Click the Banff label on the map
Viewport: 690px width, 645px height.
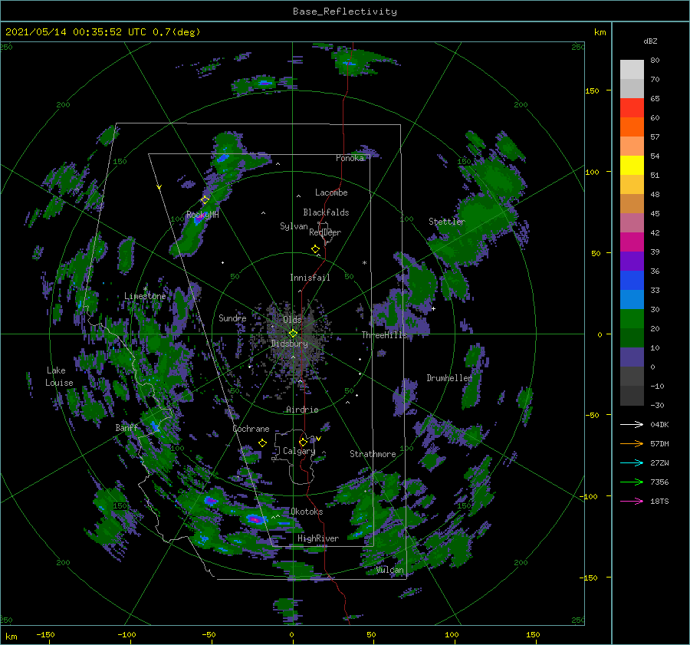(x=127, y=427)
